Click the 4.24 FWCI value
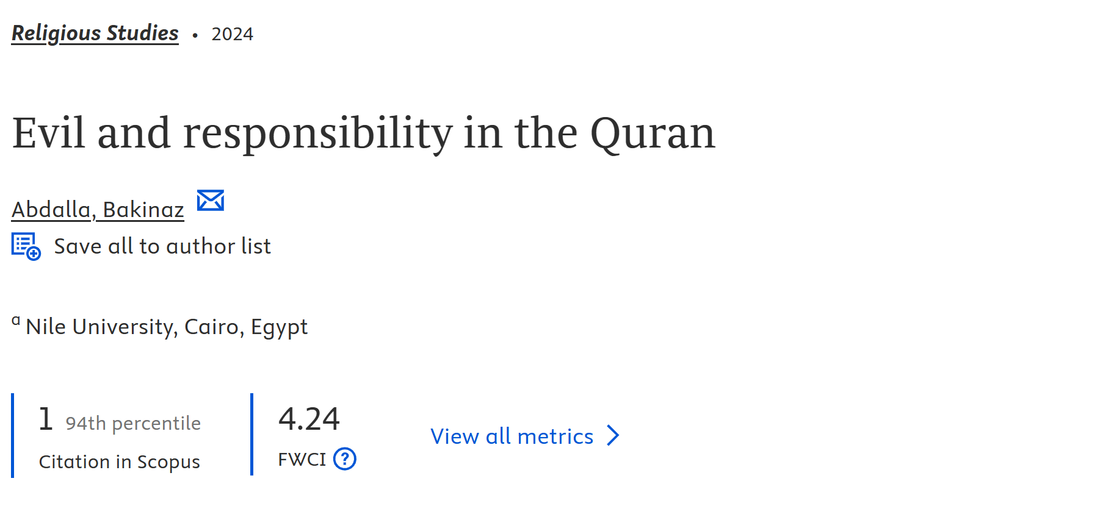This screenshot has width=1103, height=520. (x=309, y=419)
